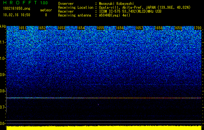
Task: Click the time marker 1653
Action: pyautogui.click(x=61, y=28)
